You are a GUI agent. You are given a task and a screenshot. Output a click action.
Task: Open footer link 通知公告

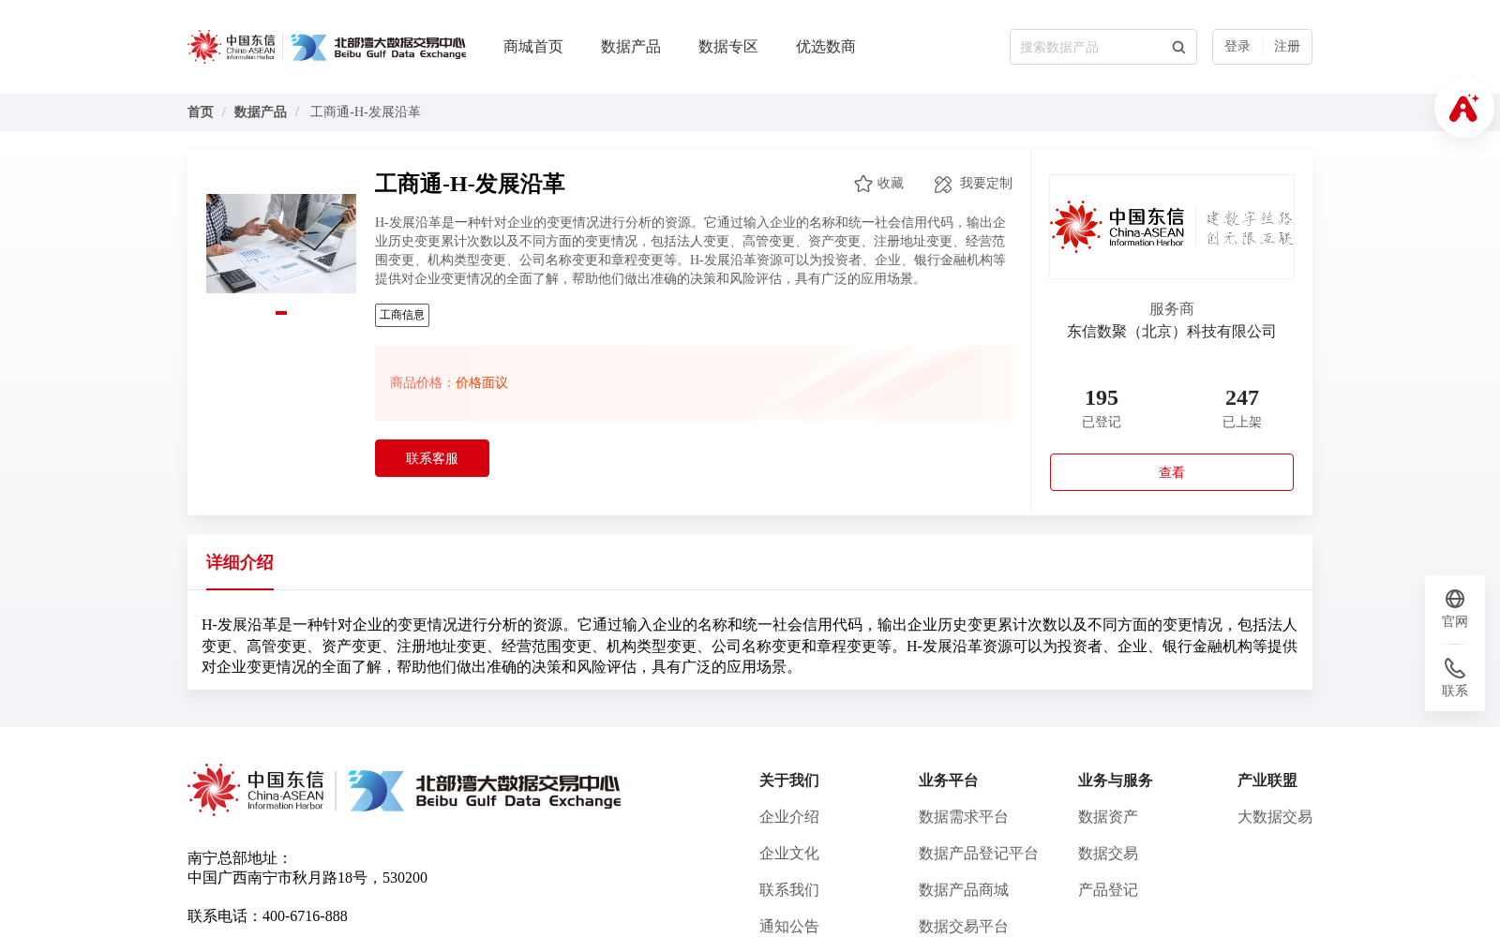click(x=789, y=927)
